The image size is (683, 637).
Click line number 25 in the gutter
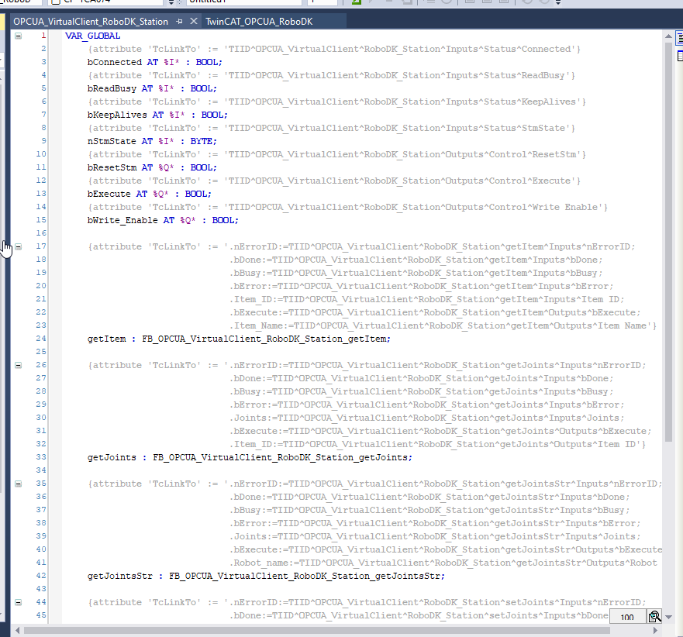point(41,351)
